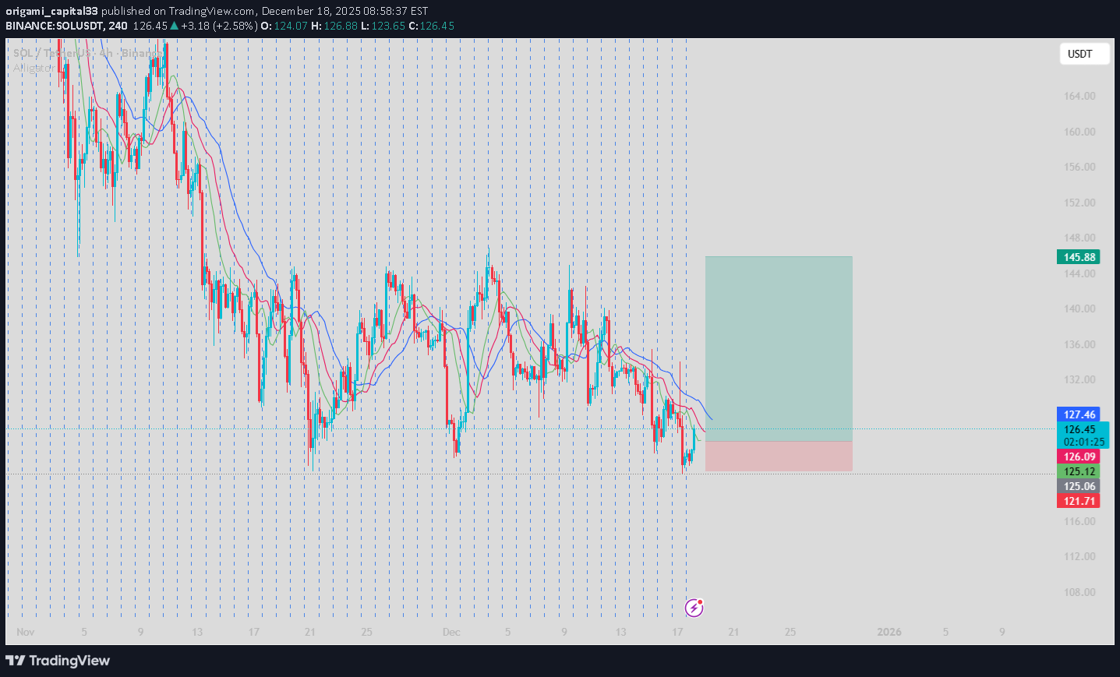This screenshot has height=677, width=1120.
Task: Select the green take-profit zone of position
Action: point(778,348)
